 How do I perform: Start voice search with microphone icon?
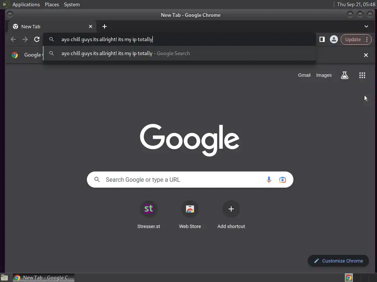[x=269, y=180]
